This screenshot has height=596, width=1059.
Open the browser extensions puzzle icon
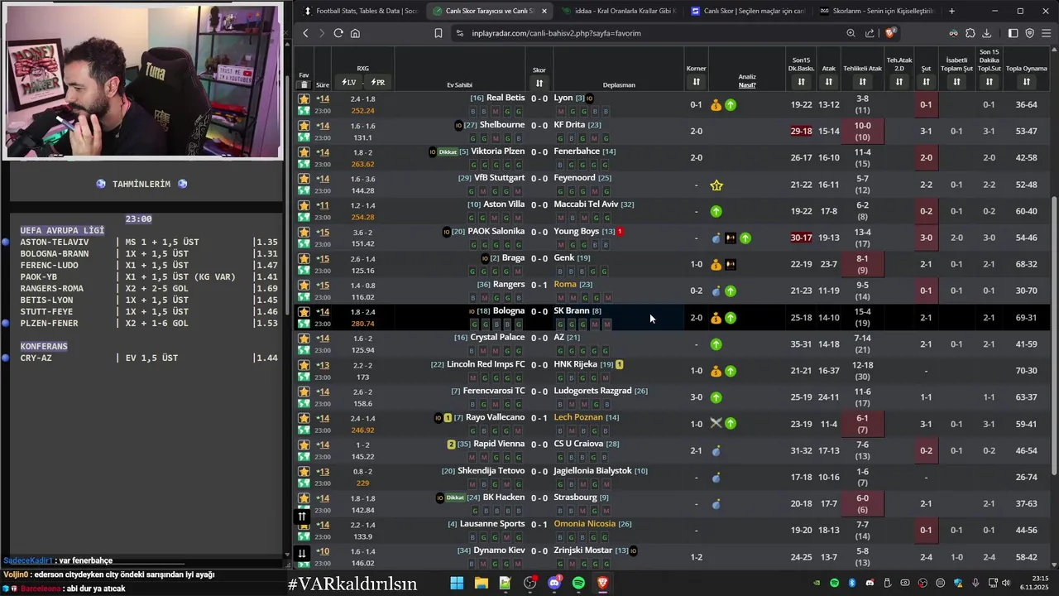[970, 33]
